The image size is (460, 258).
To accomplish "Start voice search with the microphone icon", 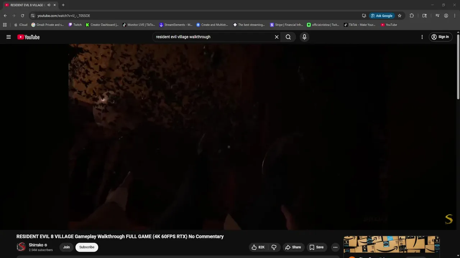I will pyautogui.click(x=304, y=37).
